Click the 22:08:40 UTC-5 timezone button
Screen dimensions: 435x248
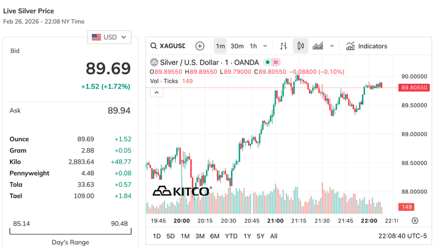[403, 236]
